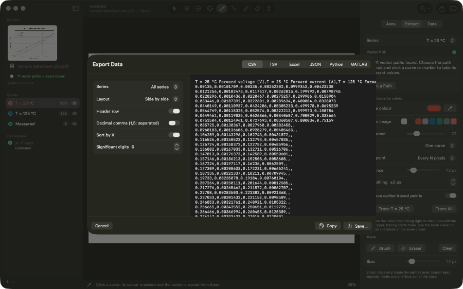Open the Extract tab
Viewport: 463px width, 289px height.
point(412,24)
